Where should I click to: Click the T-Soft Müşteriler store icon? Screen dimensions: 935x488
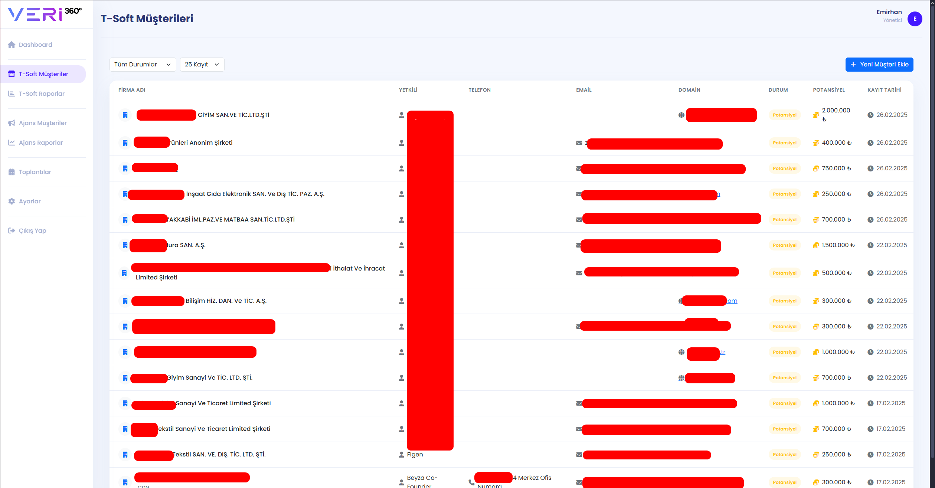tap(12, 74)
